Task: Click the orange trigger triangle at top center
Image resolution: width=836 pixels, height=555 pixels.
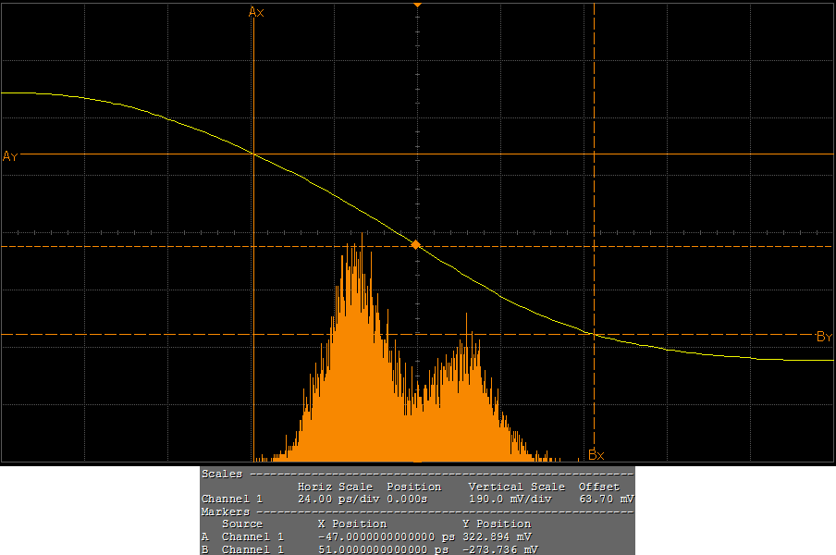Action: [417, 6]
